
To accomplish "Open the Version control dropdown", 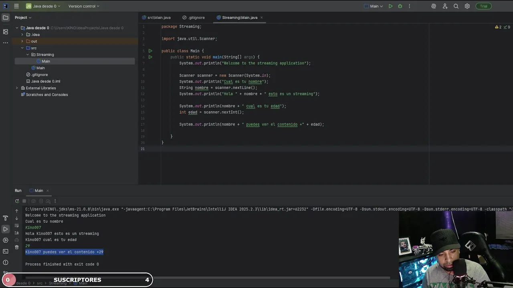I will [x=84, y=6].
